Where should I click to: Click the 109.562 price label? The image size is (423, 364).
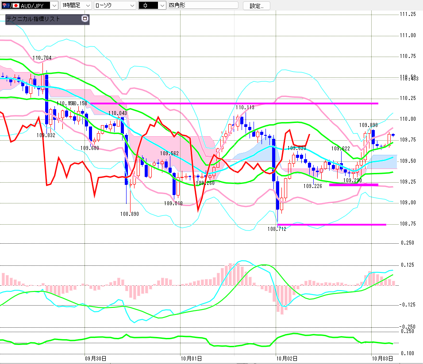169,153
